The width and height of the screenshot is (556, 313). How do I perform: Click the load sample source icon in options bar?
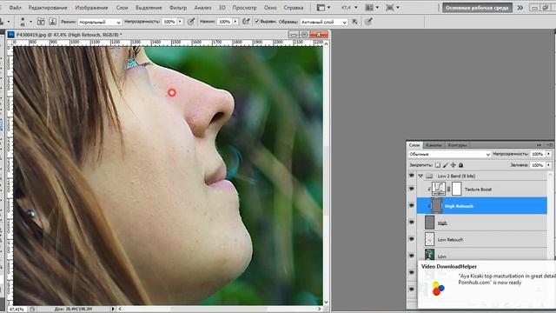52,22
